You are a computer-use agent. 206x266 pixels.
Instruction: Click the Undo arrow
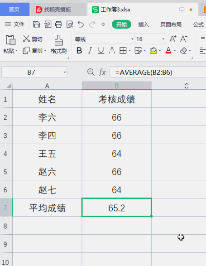(x=81, y=24)
